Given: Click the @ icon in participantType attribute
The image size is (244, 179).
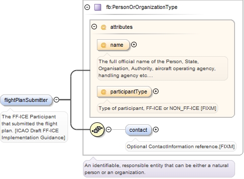Looking at the screenshot, I should [x=103, y=91].
